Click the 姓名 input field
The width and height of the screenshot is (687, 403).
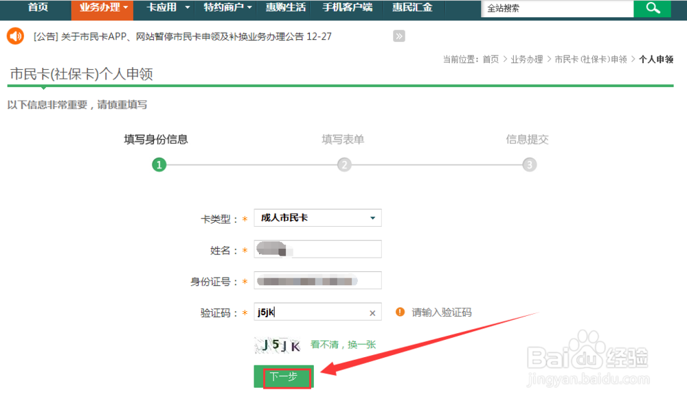coord(317,249)
